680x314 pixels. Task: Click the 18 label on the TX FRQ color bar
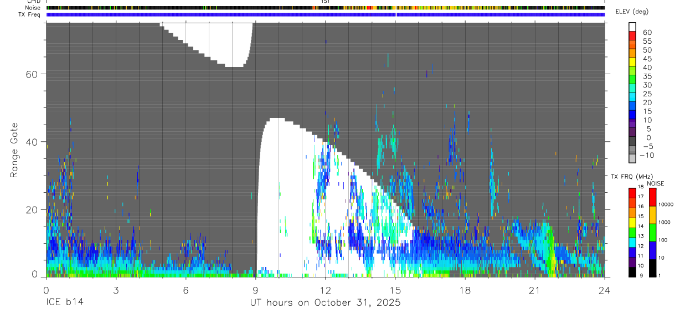(x=641, y=187)
